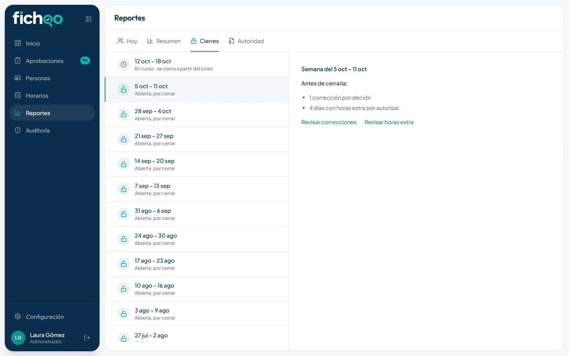Image resolution: width=569 pixels, height=356 pixels.
Task: Click the Revisar horas extra link
Action: pyautogui.click(x=389, y=122)
